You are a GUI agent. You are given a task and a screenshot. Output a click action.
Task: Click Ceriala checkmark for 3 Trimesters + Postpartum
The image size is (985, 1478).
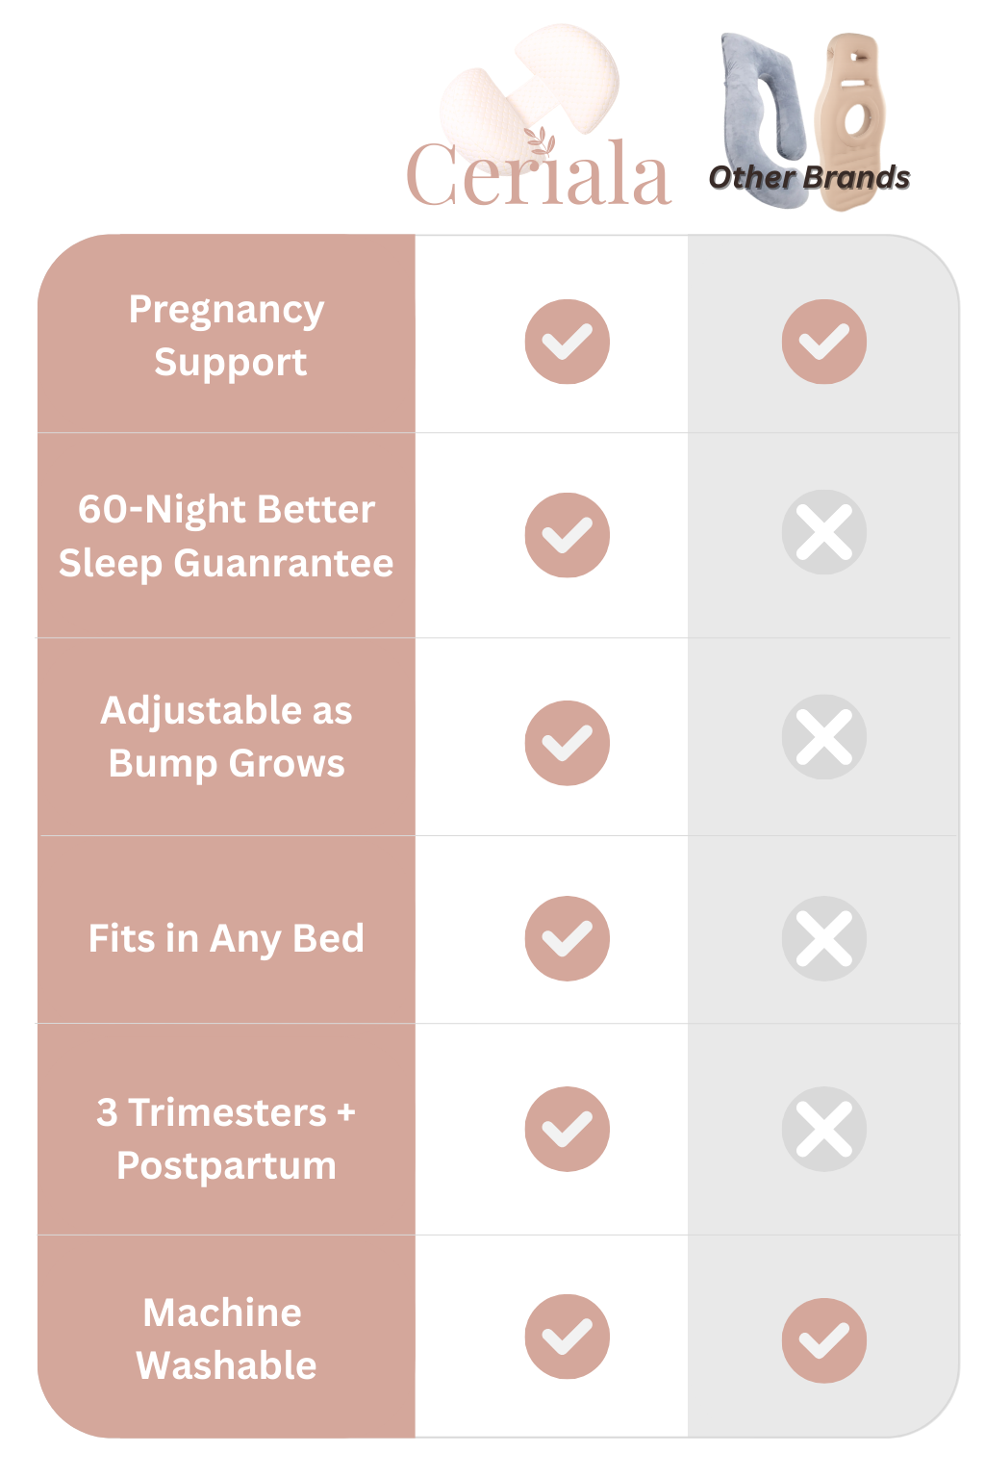[568, 1129]
